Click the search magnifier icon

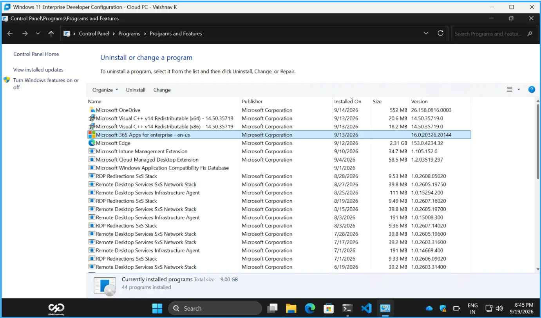[530, 34]
